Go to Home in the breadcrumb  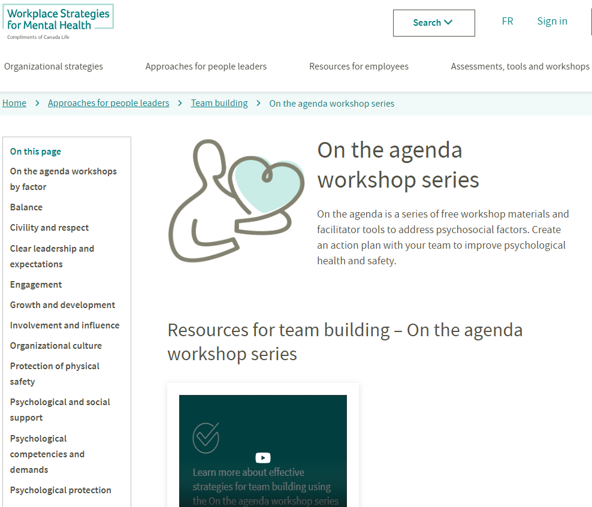[14, 103]
